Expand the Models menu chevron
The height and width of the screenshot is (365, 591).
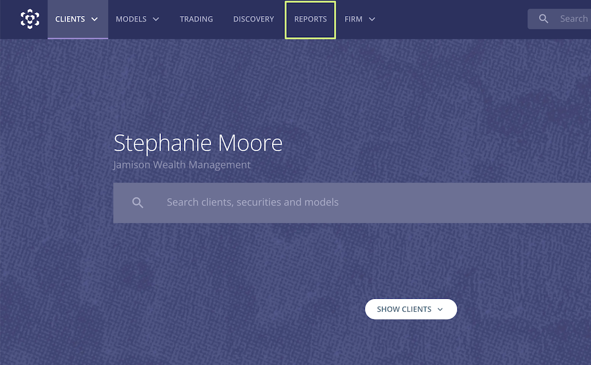156,19
